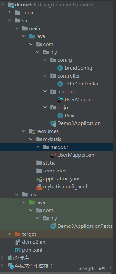Collapse the demo3 project root
Screen dimensions: 116x274
point(3,5)
